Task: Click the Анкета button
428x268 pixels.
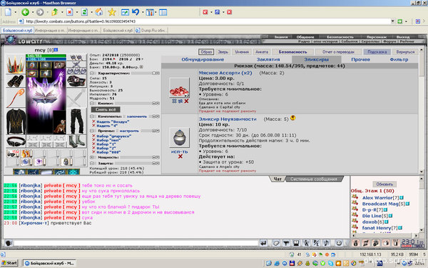Action: point(262,51)
